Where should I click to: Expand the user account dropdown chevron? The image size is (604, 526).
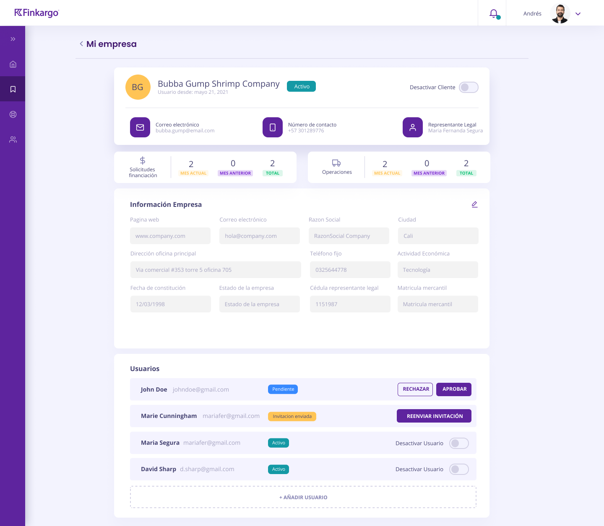click(578, 14)
